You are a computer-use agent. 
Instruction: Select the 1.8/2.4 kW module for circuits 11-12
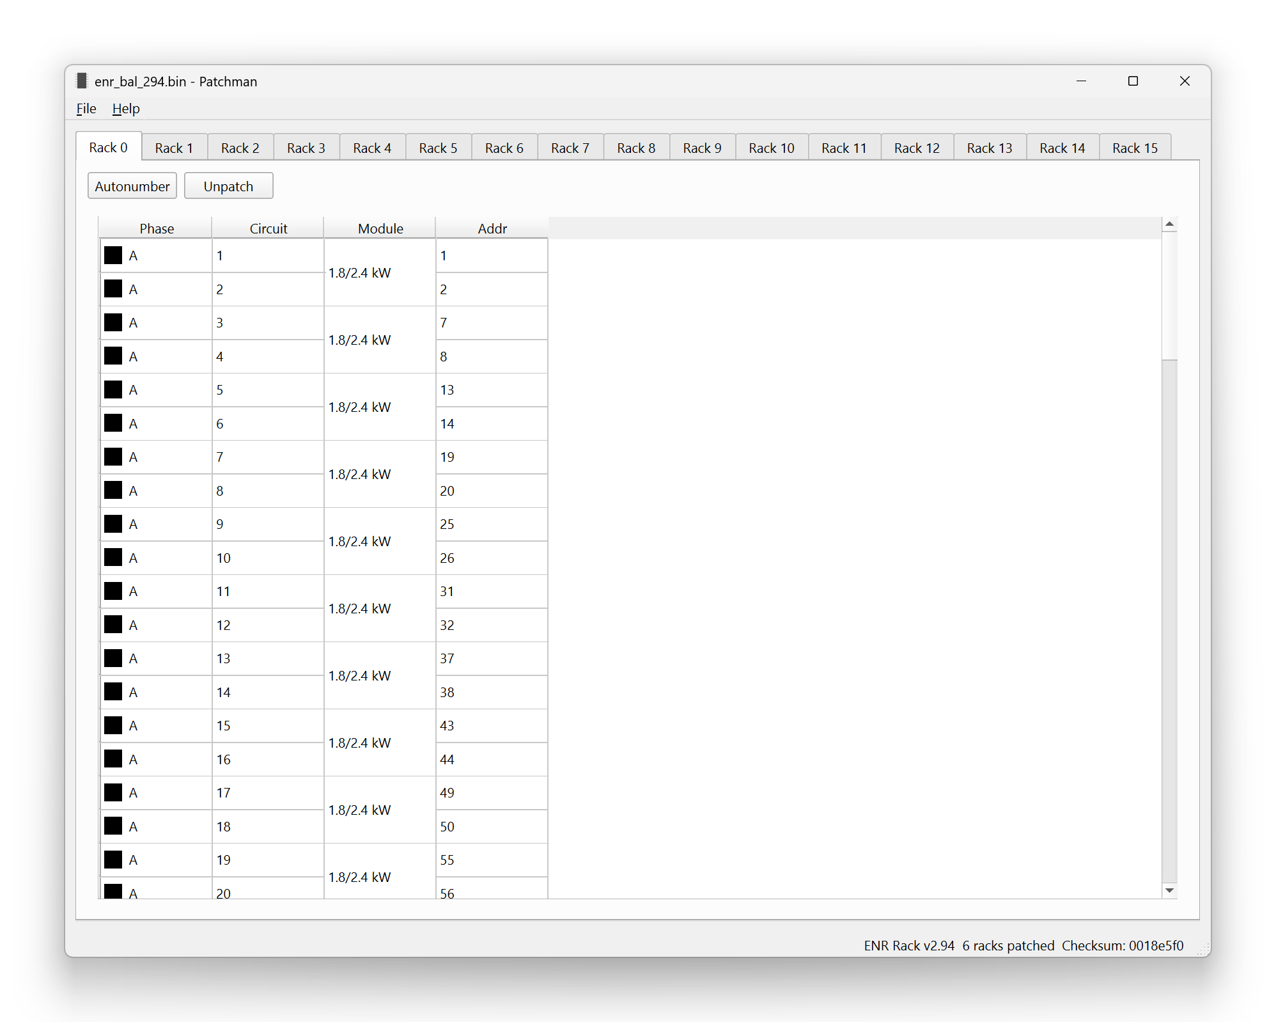coord(380,608)
